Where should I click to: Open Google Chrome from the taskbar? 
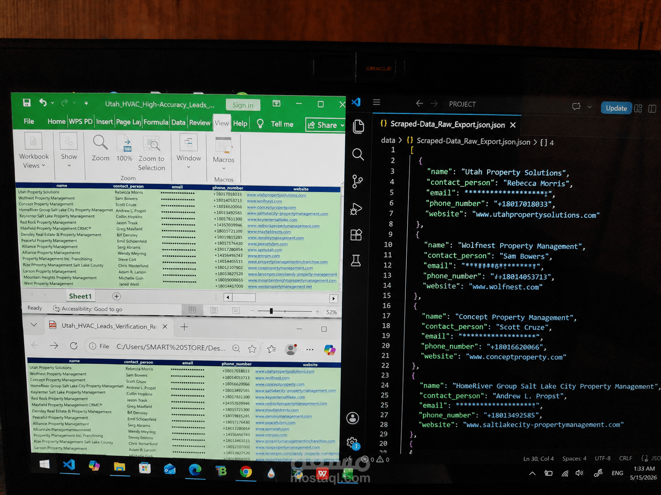[246, 471]
